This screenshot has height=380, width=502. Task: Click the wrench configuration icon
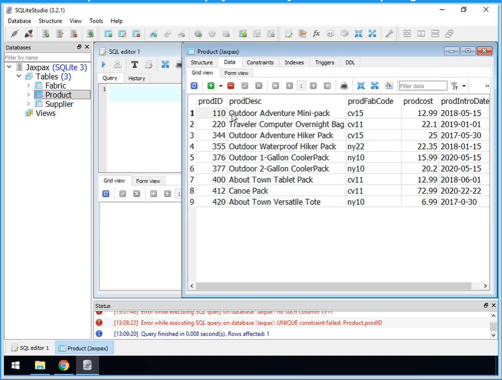(389, 34)
